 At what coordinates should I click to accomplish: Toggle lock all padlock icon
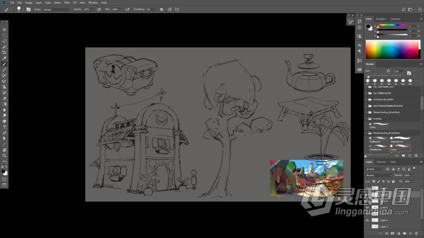(x=393, y=182)
